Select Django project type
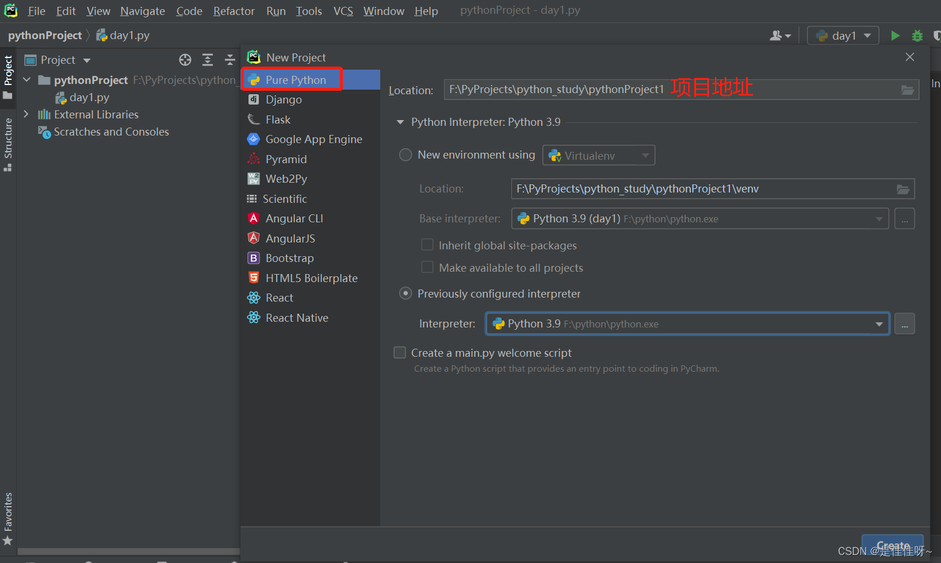Viewport: 941px width, 563px height. [x=311, y=99]
